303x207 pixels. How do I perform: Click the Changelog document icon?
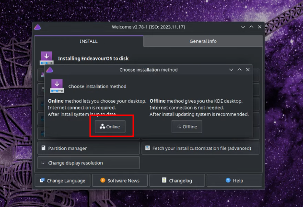point(164,180)
